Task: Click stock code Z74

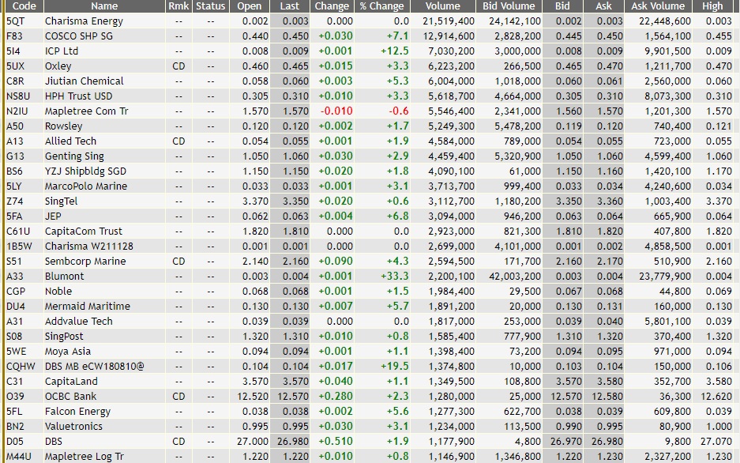Action: pyautogui.click(x=15, y=201)
